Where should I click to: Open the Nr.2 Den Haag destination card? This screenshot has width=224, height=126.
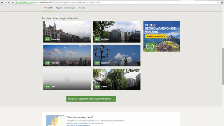pos(117,32)
